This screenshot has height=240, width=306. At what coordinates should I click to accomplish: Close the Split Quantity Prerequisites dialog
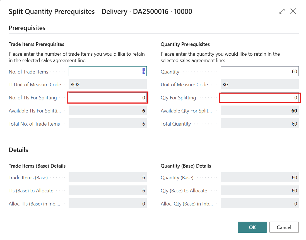293,11
